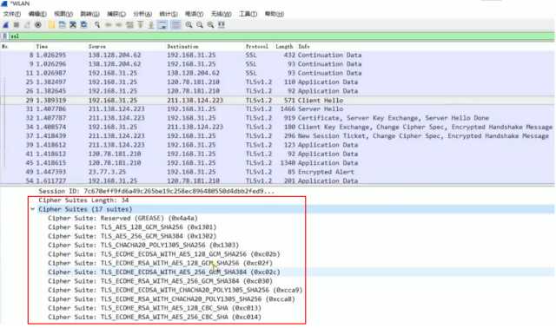This screenshot has height=328, width=556.
Task: Restart the current capture
Action: pyautogui.click(x=27, y=25)
